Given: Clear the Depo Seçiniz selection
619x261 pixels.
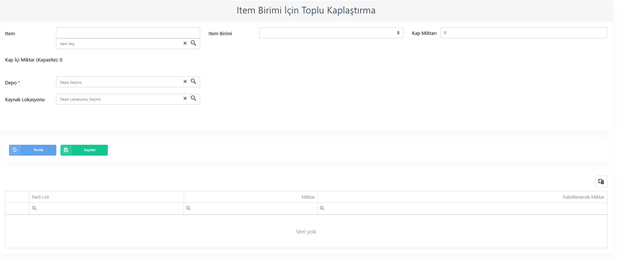Looking at the screenshot, I should pyautogui.click(x=185, y=82).
